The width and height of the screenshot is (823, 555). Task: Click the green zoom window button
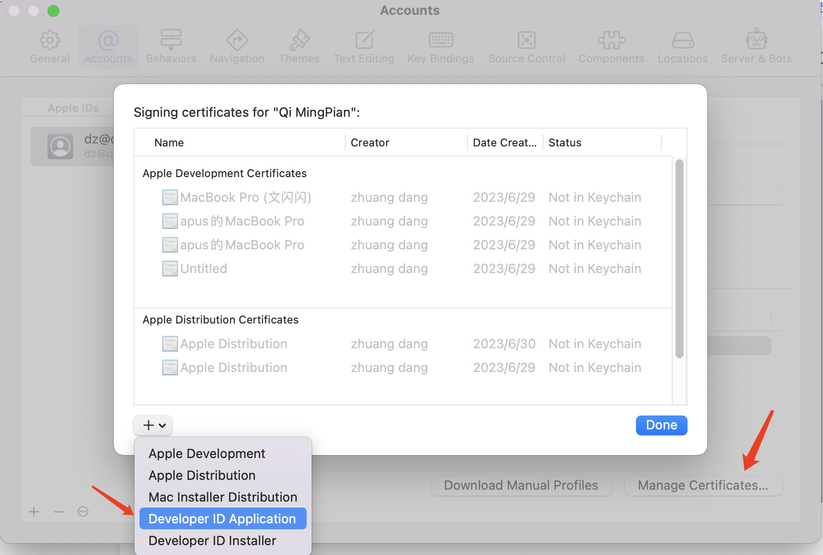pyautogui.click(x=53, y=11)
